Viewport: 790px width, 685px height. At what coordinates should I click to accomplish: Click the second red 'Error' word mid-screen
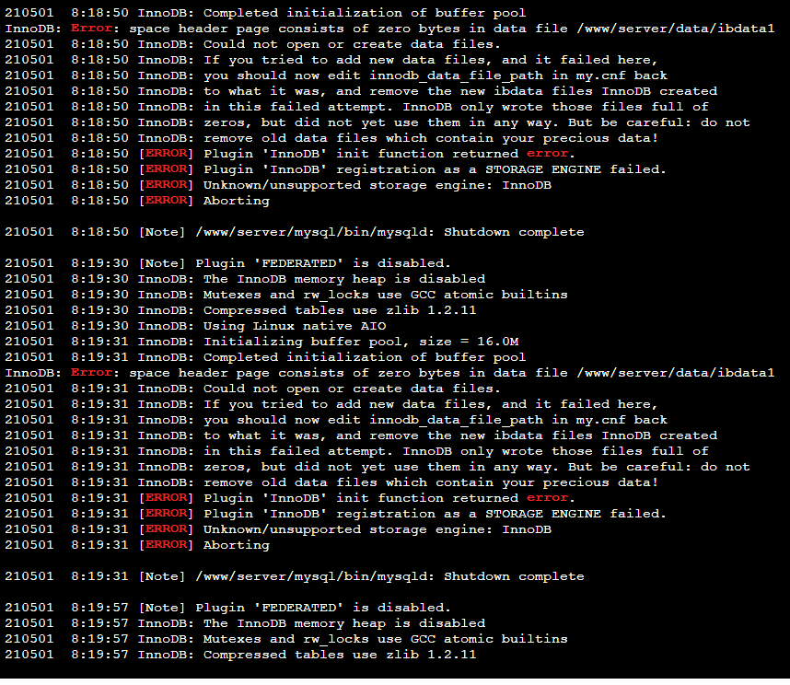91,373
